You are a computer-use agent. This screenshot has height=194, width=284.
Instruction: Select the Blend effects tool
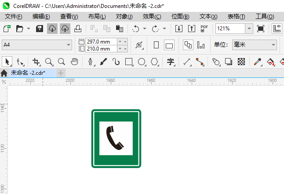[216, 62]
